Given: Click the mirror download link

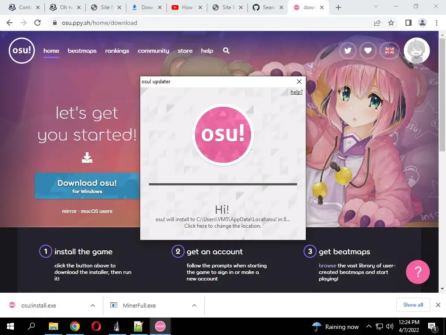Looking at the screenshot, I should (69, 211).
